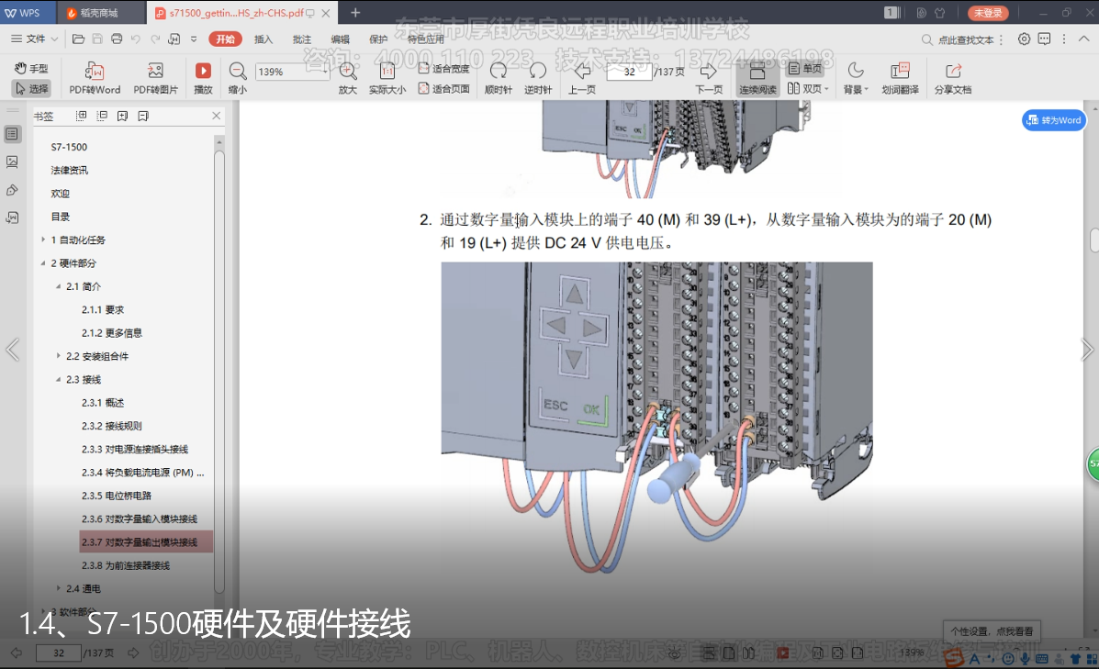Click the left page-flip arrow at window edge

[x=12, y=350]
